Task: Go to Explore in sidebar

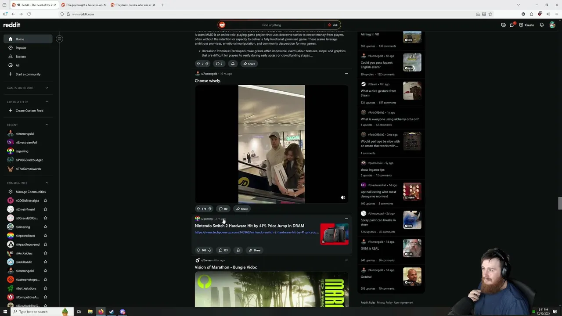Action: click(28, 57)
